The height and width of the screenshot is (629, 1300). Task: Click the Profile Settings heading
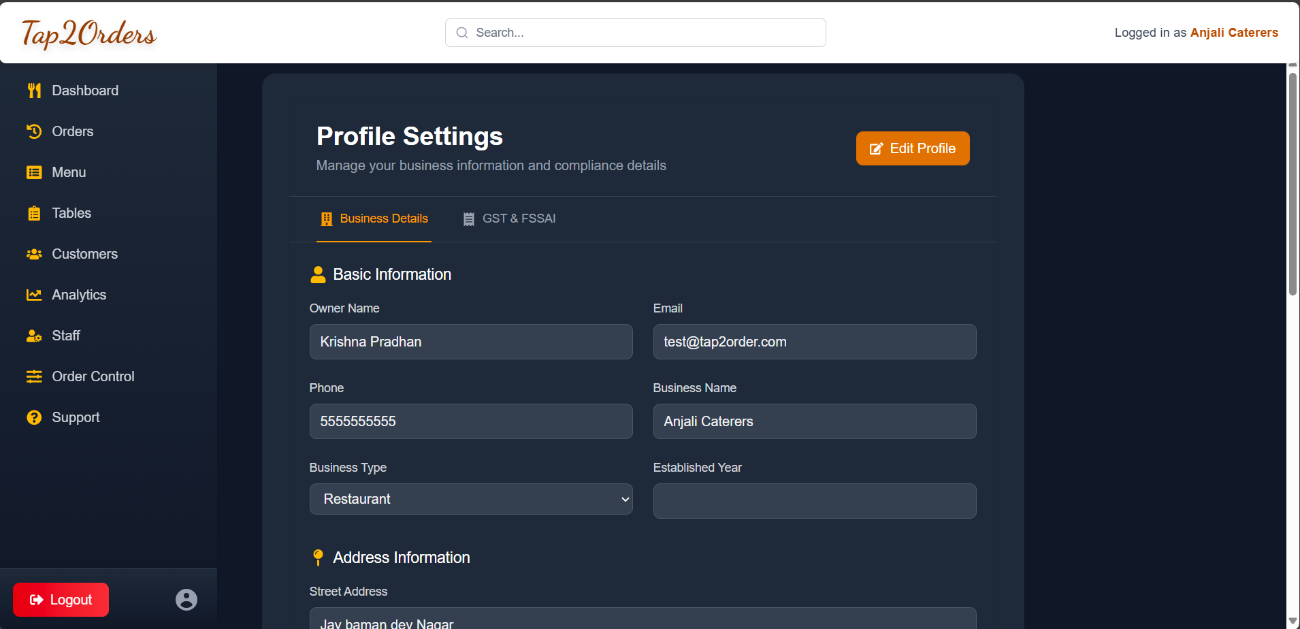[x=410, y=136]
